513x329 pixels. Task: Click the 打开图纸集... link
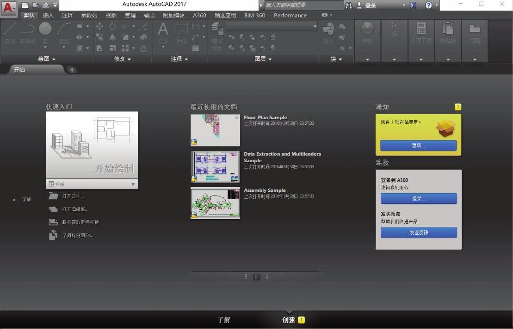tap(75, 209)
